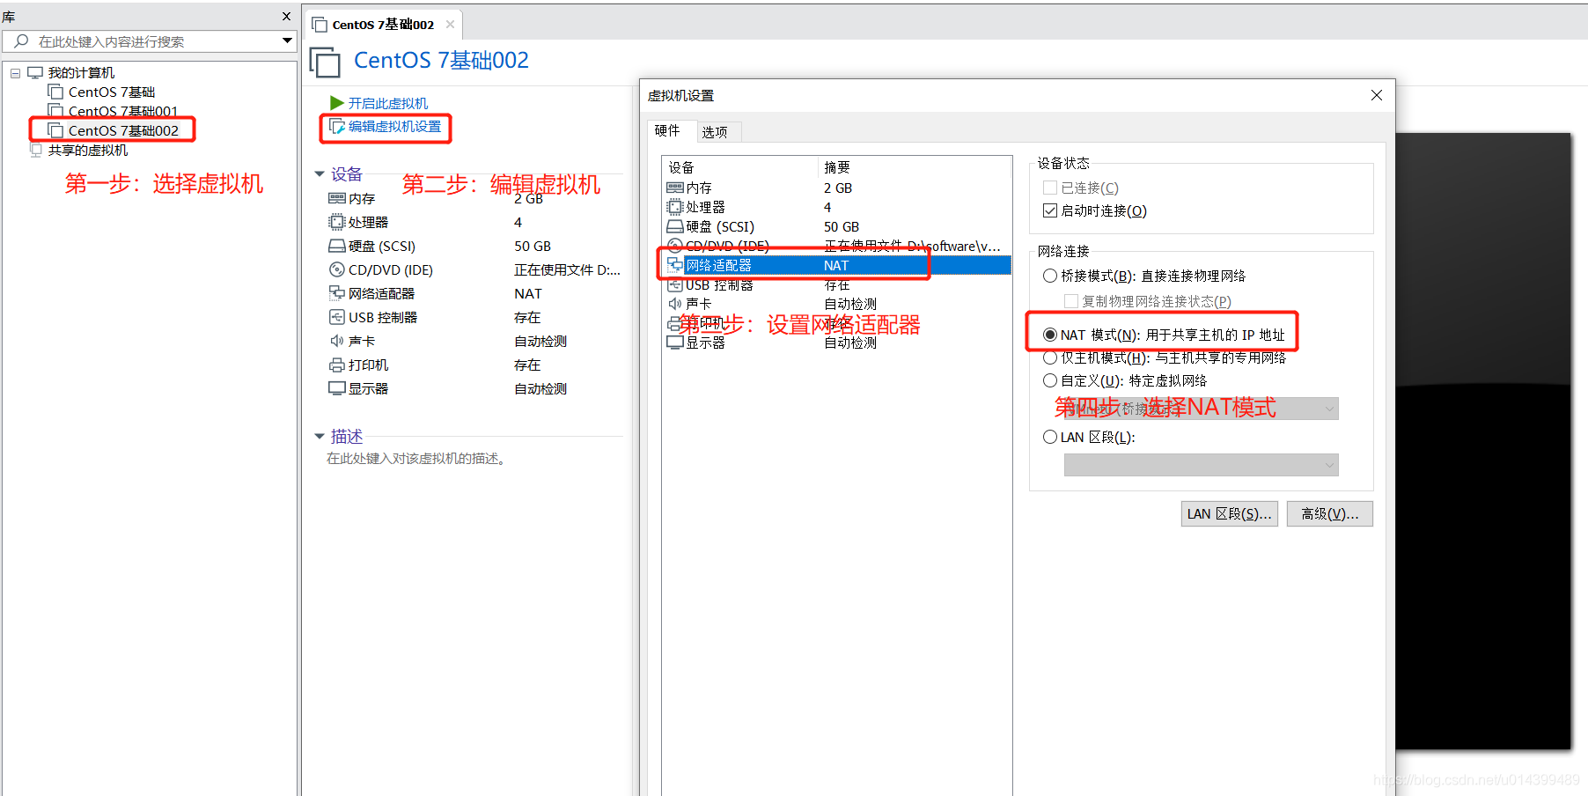Select 硬盘 (SCSI) row in hardware list
1588x796 pixels.
coord(836,226)
